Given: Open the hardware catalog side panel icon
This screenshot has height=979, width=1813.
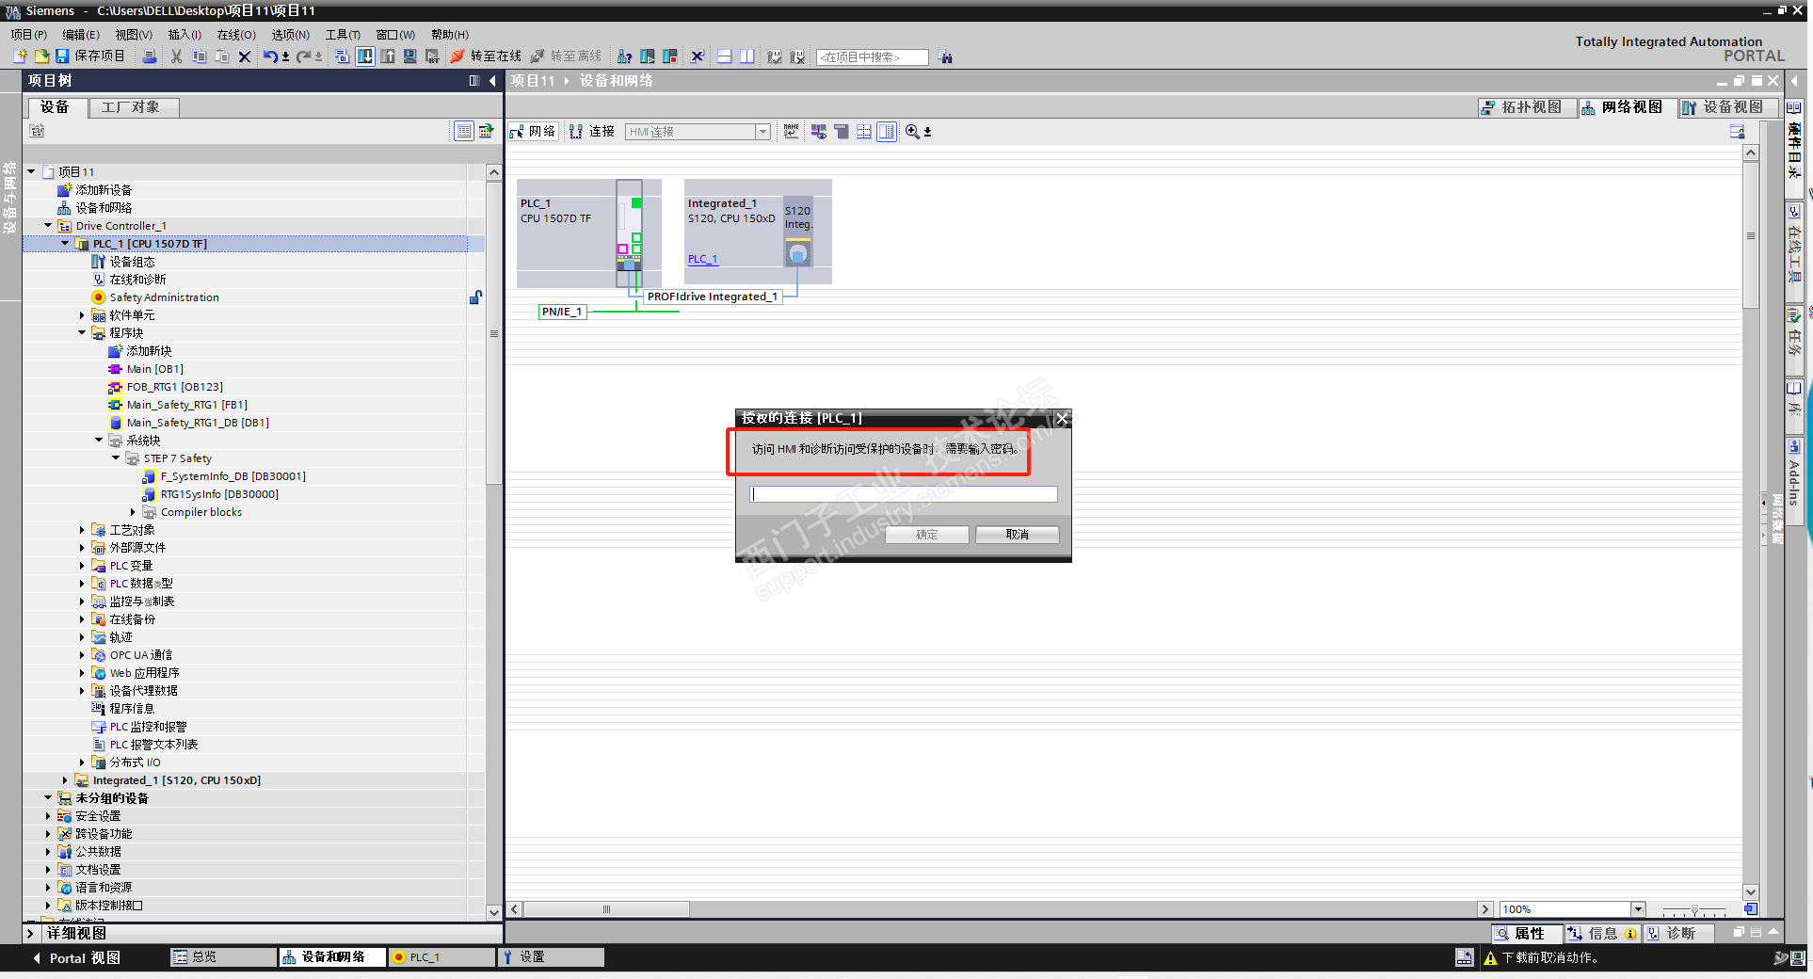Looking at the screenshot, I should coord(1794,107).
